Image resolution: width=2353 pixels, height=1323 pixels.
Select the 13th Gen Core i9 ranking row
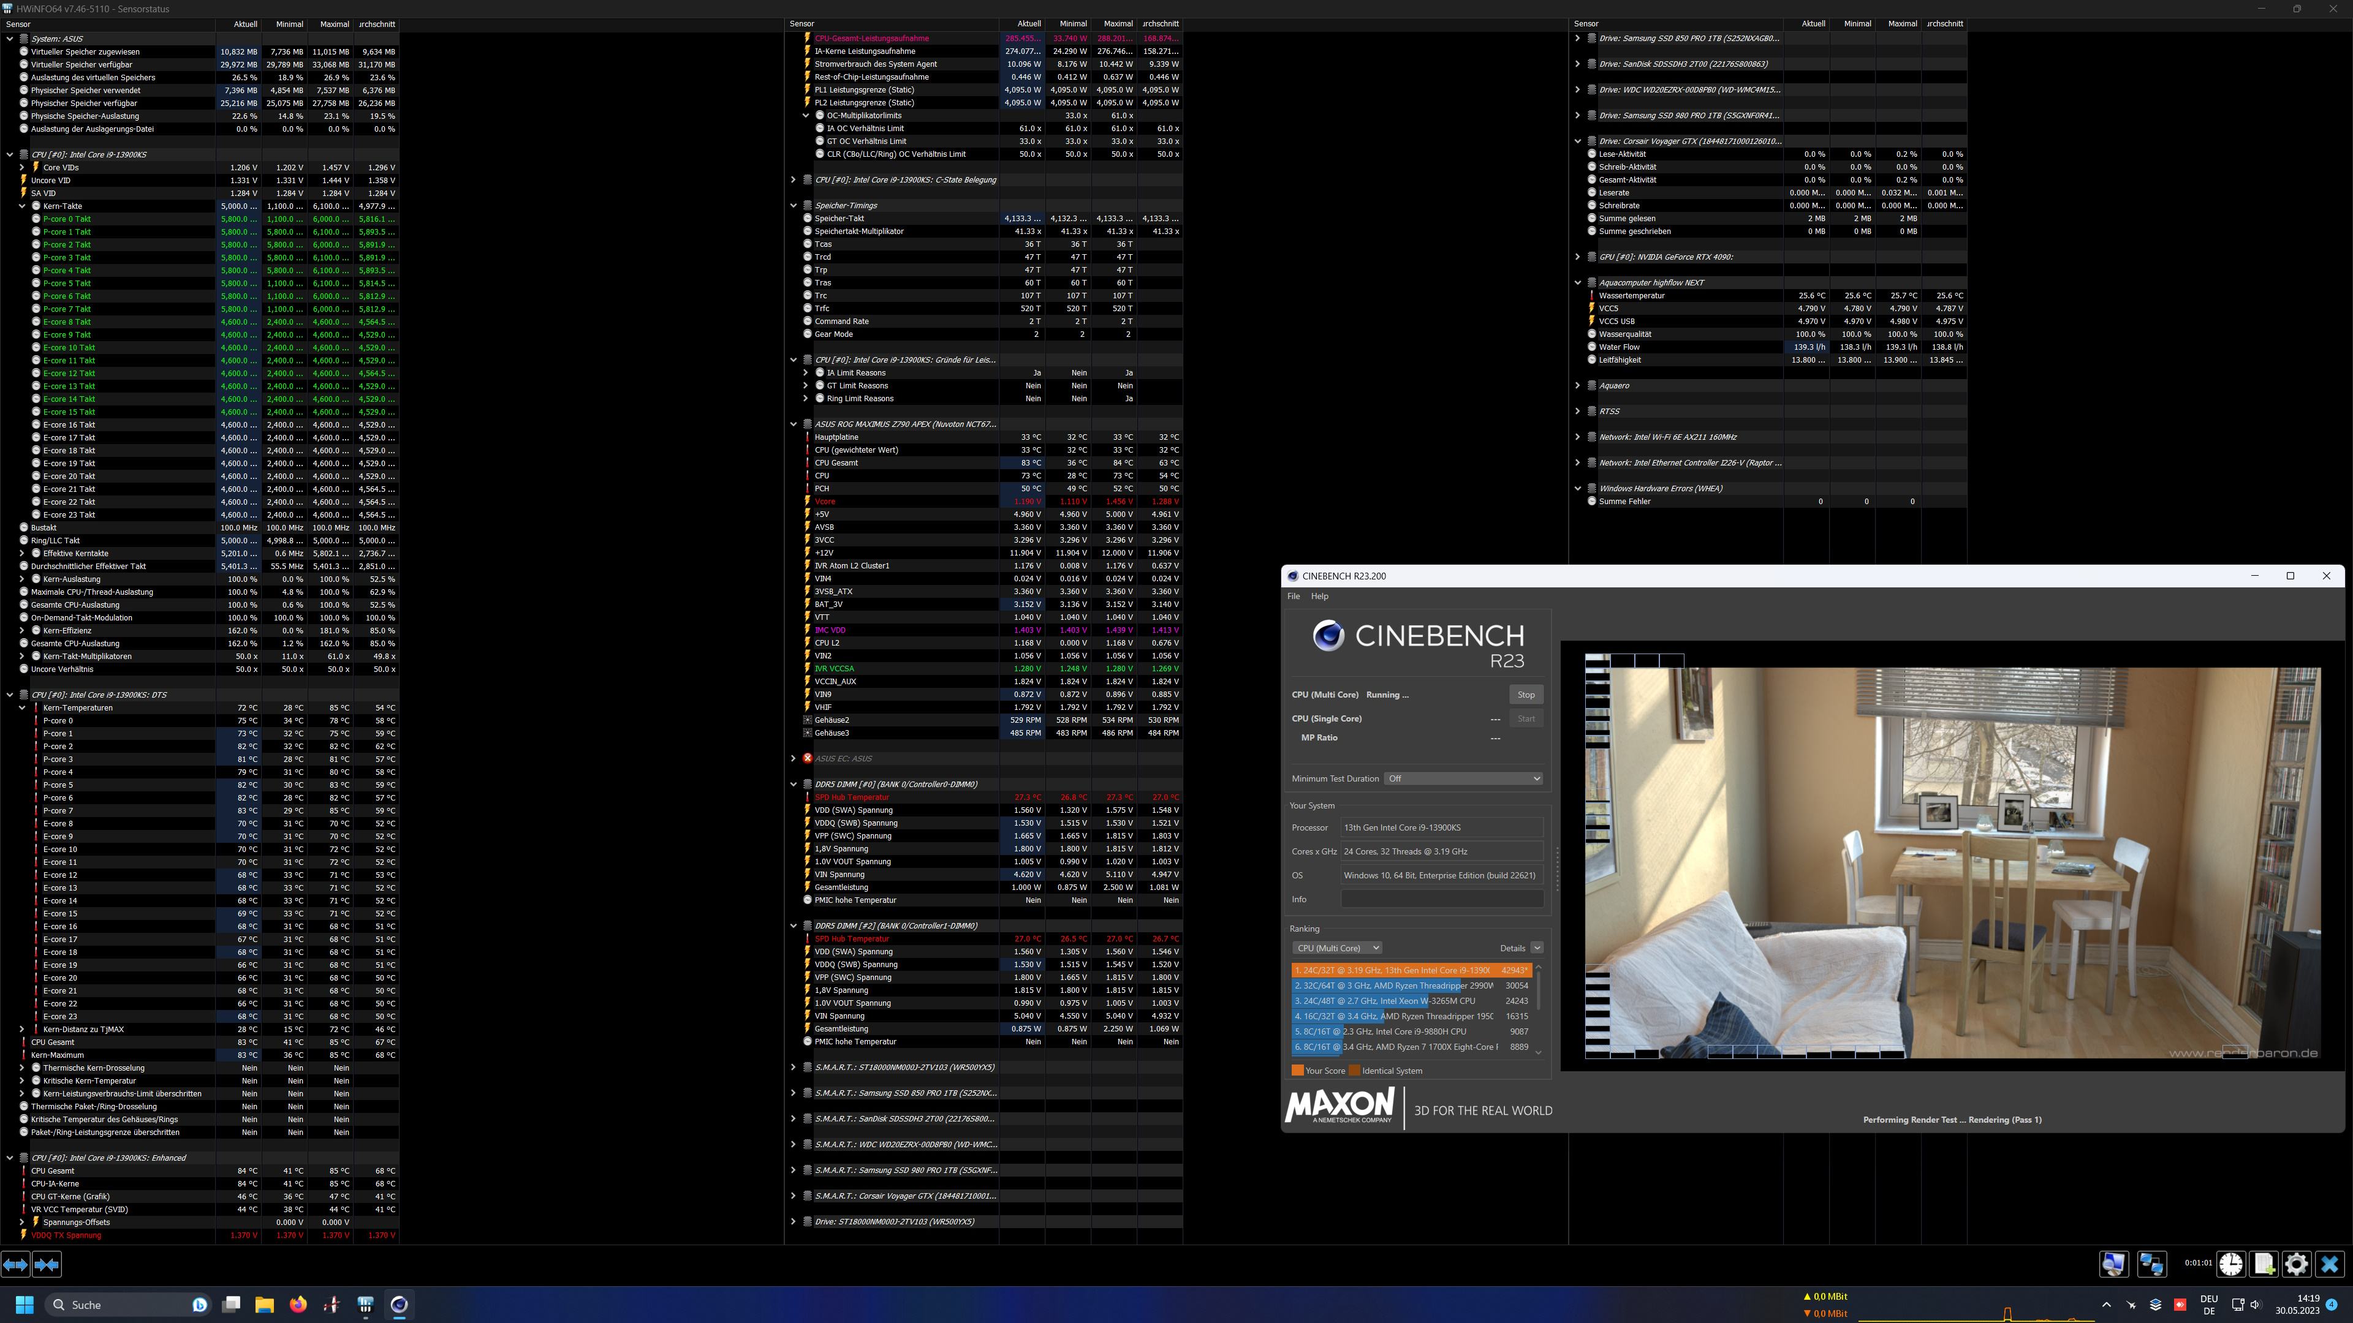(x=1411, y=971)
